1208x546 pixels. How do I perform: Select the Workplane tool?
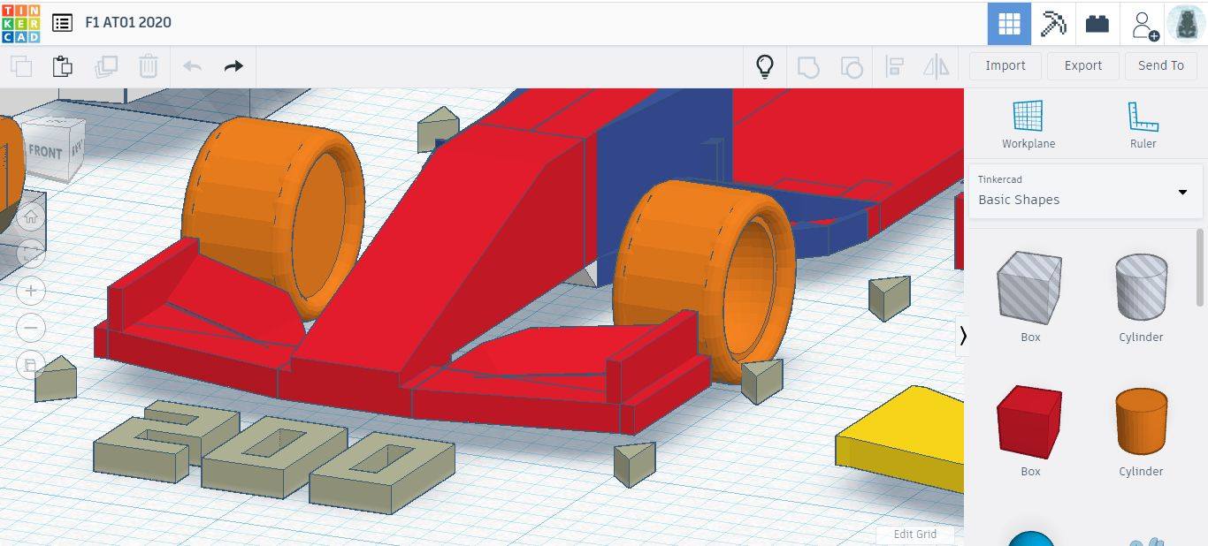pyautogui.click(x=1028, y=124)
